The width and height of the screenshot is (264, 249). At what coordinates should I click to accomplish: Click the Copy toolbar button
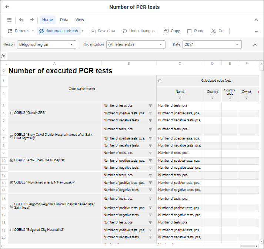pos(172,31)
